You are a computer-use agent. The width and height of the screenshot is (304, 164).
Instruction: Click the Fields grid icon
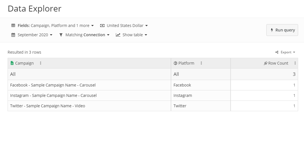(13, 25)
